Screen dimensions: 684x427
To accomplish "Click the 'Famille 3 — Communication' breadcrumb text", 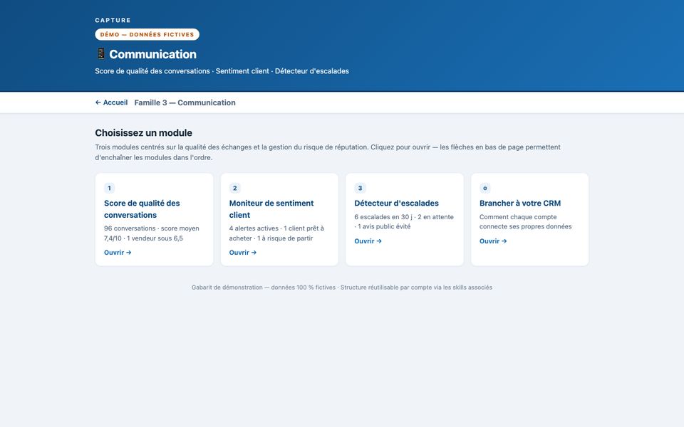I will point(185,102).
